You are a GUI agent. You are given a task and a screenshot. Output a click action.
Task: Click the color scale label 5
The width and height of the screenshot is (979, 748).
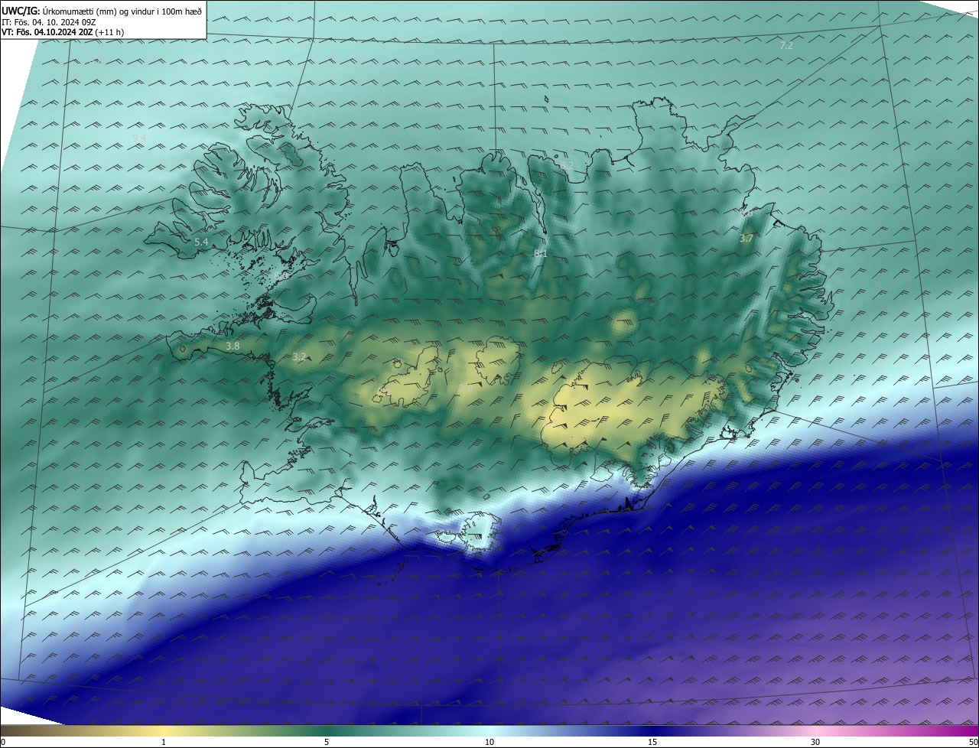point(327,742)
